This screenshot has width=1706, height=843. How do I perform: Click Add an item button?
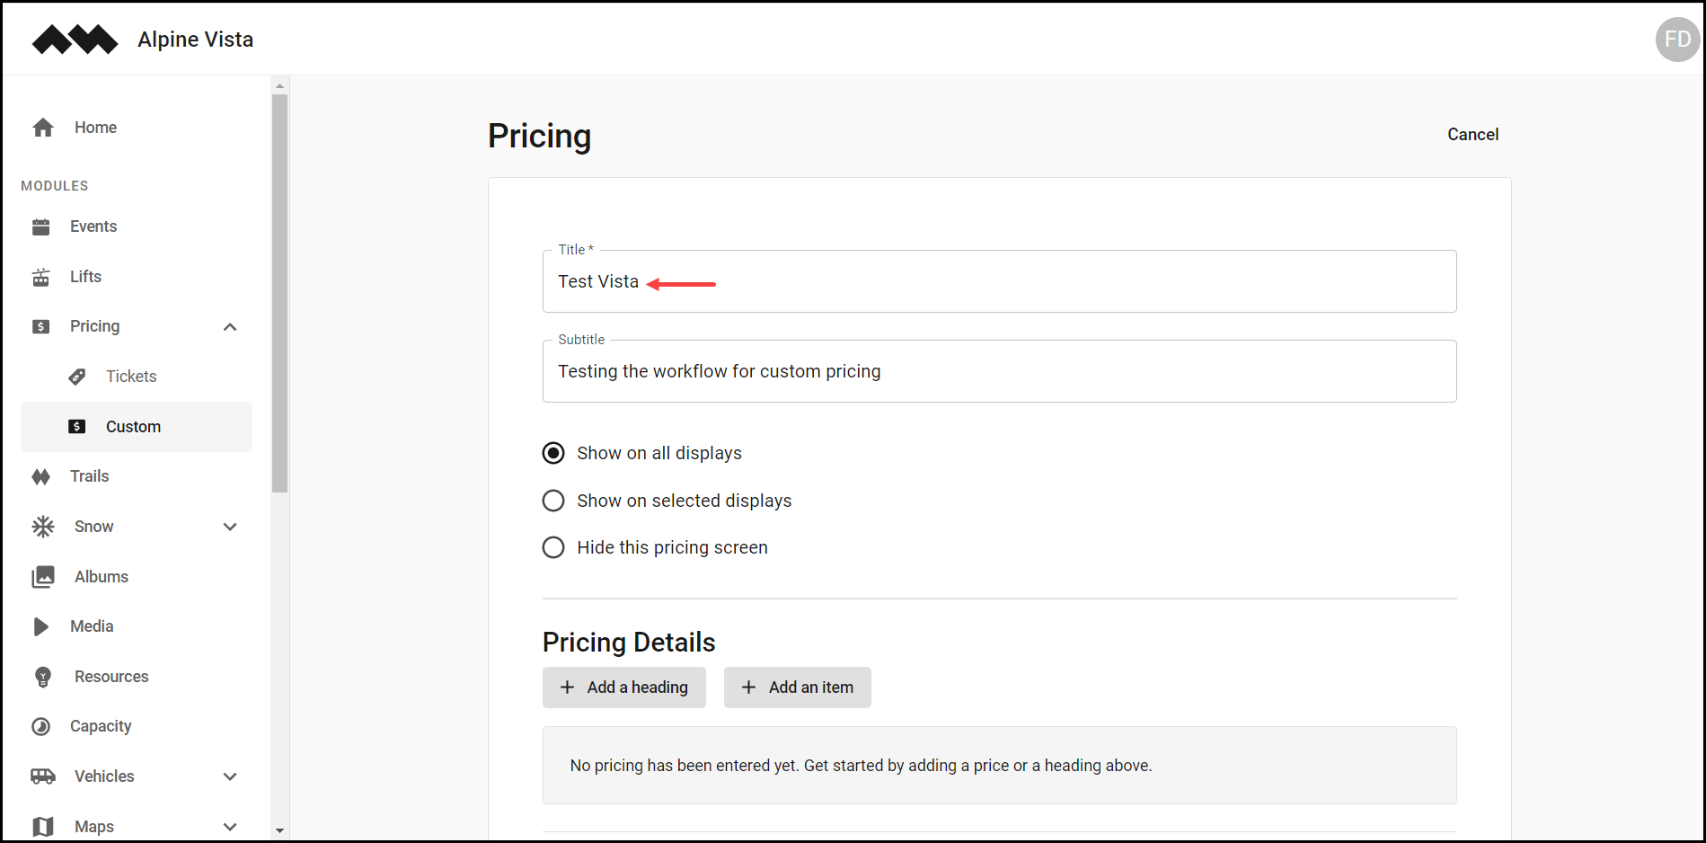pyautogui.click(x=798, y=688)
